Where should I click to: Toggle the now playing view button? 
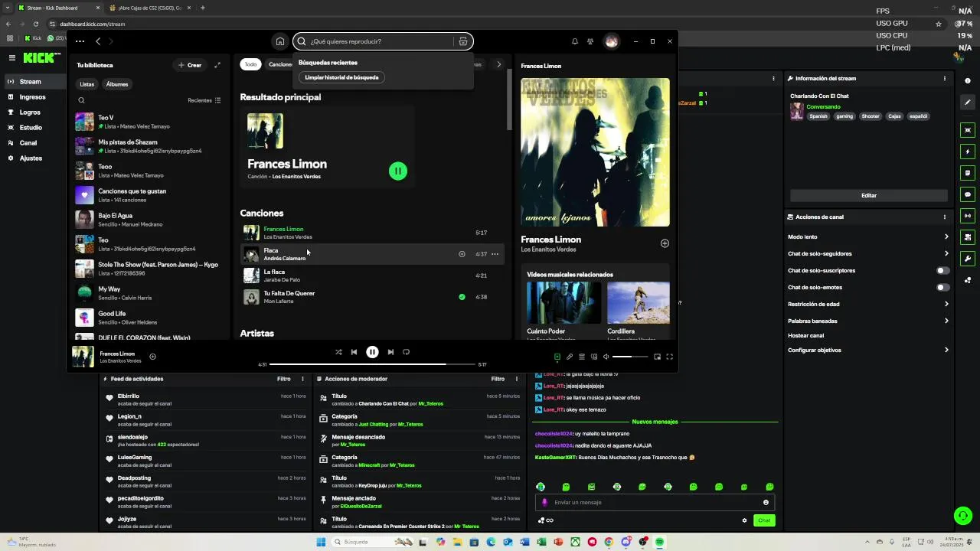click(557, 357)
